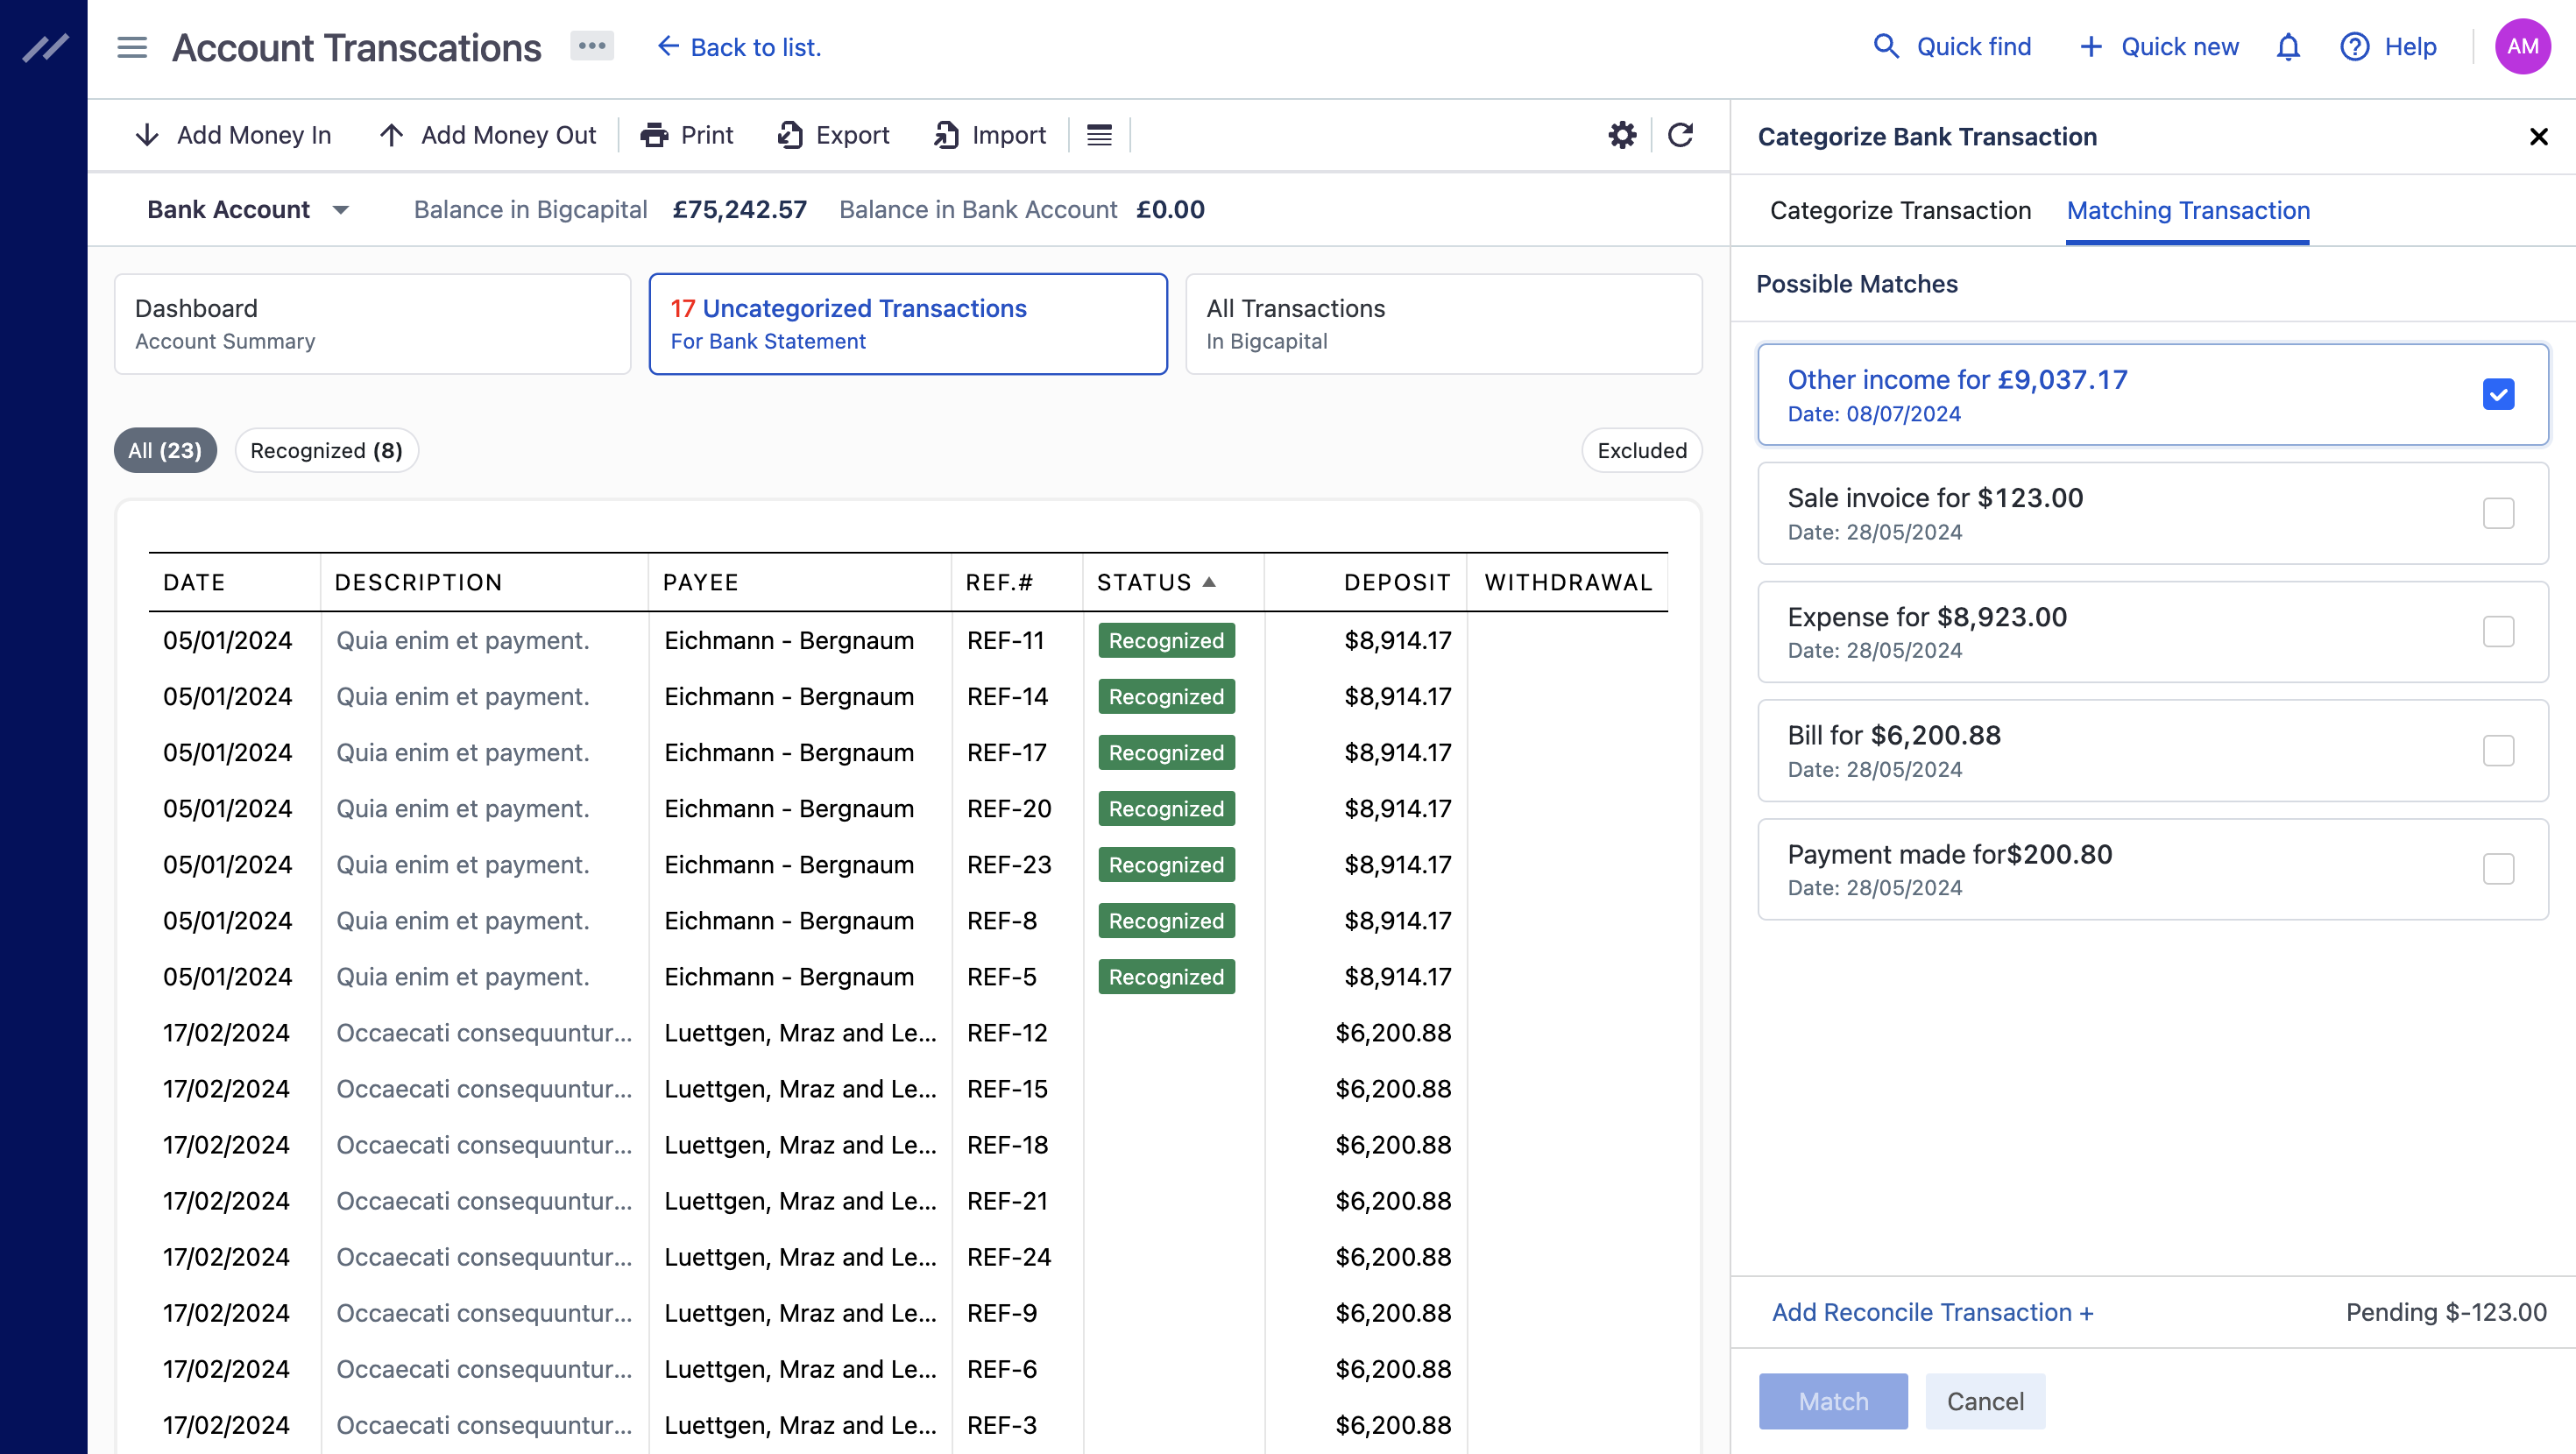The image size is (2576, 1454).
Task: Show Excluded transactions
Action: (1641, 451)
